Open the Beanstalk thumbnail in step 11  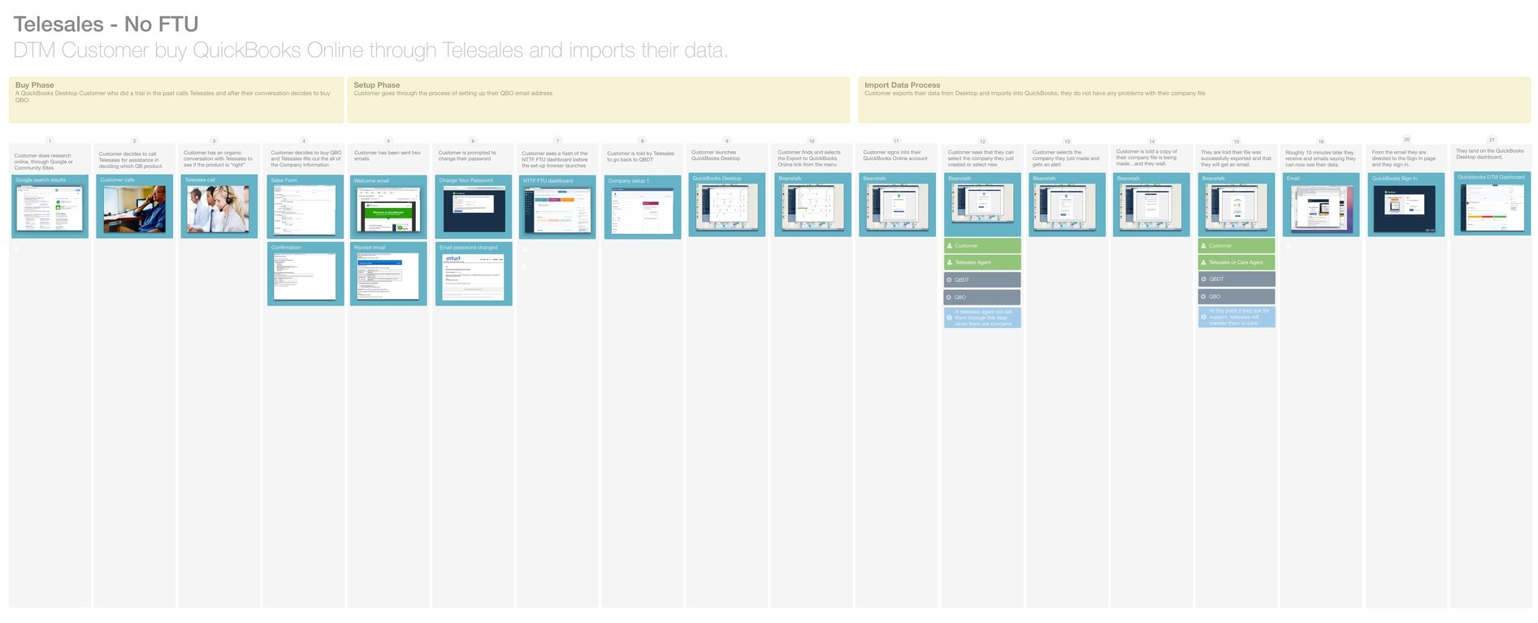tap(898, 206)
